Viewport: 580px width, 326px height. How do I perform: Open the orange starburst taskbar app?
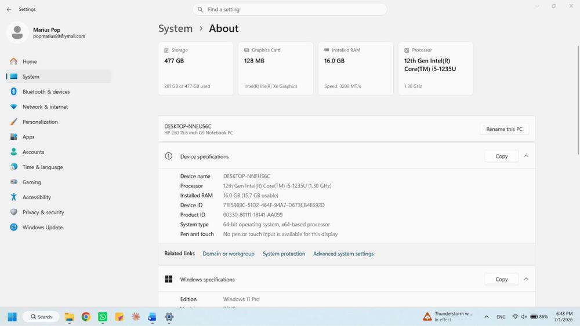(136, 317)
